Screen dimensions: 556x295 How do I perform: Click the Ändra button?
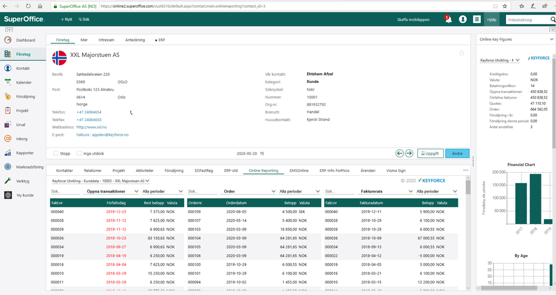pyautogui.click(x=457, y=154)
